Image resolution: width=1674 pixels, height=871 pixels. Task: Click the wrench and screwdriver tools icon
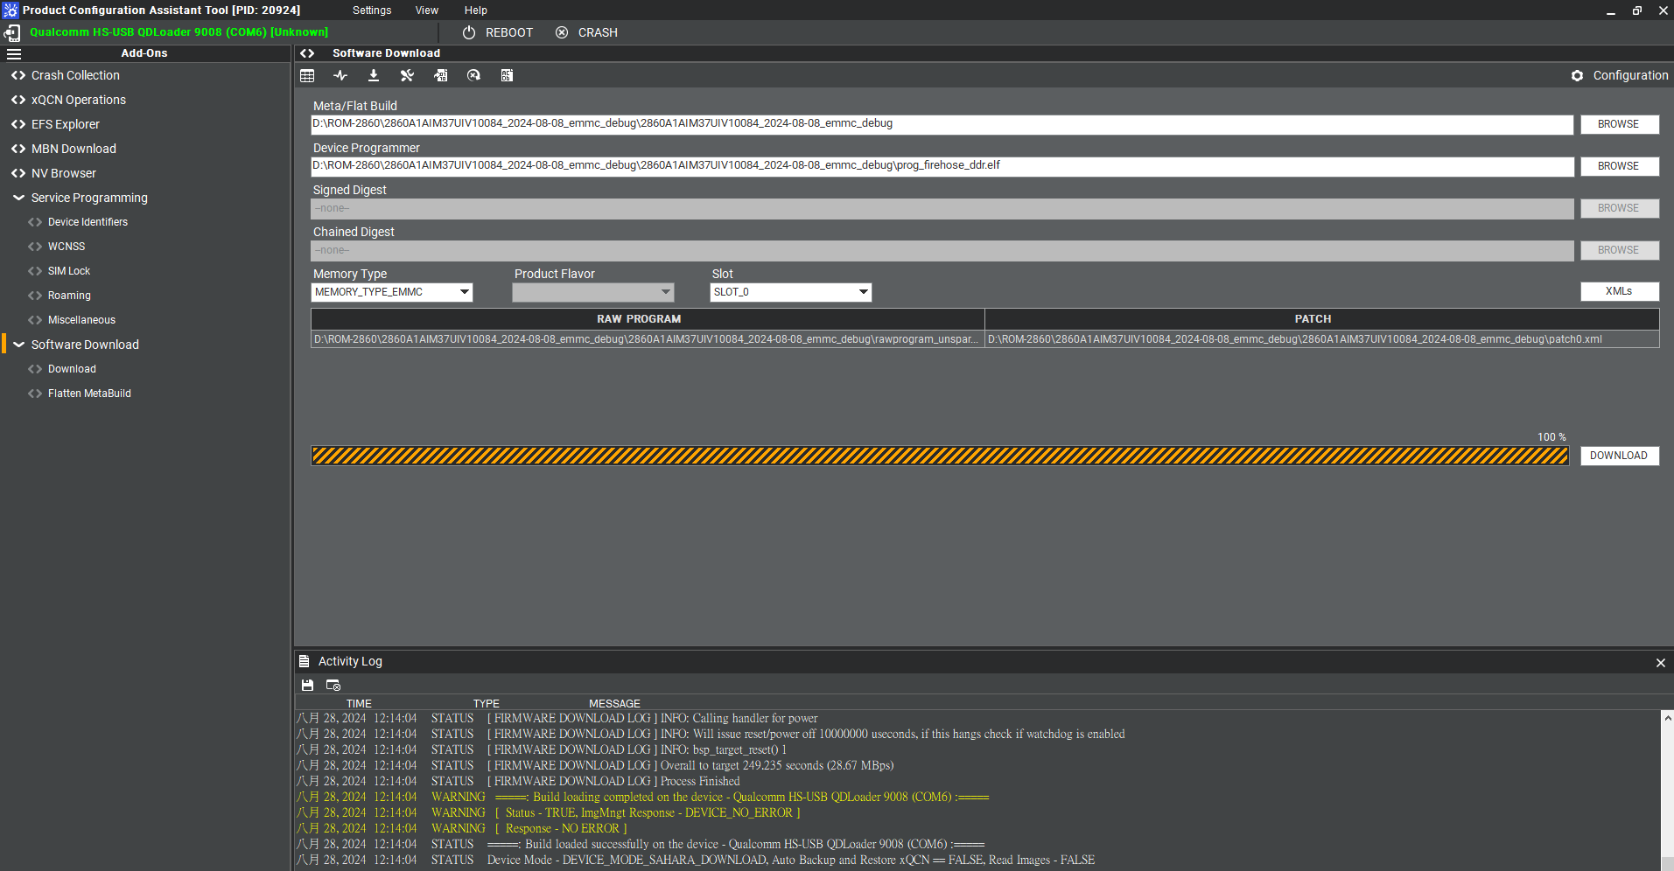click(407, 76)
